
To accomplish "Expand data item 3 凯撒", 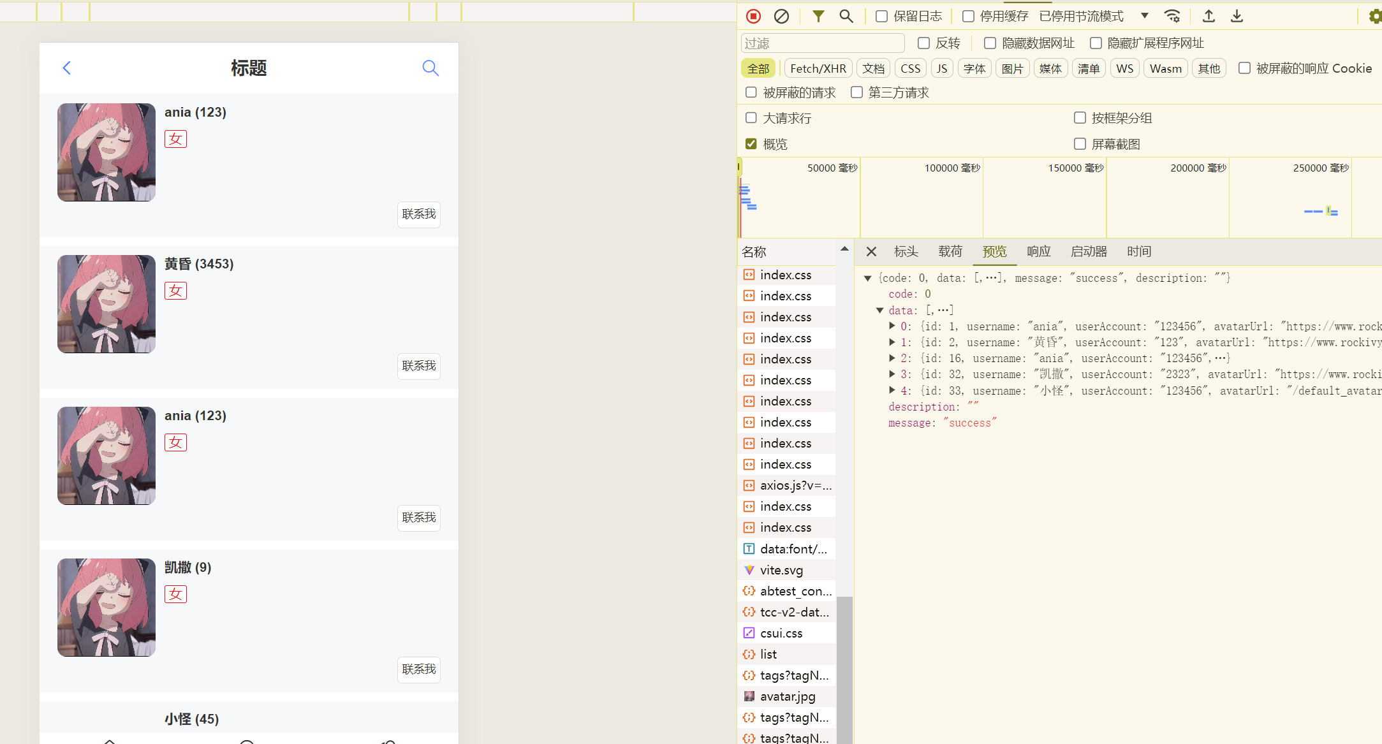I will click(x=892, y=374).
